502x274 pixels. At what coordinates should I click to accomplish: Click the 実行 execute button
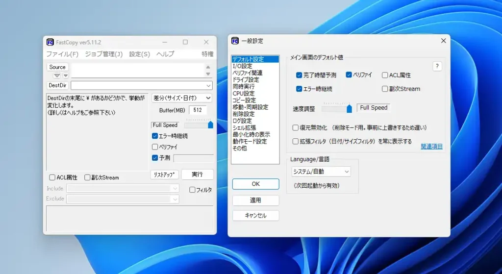click(197, 174)
